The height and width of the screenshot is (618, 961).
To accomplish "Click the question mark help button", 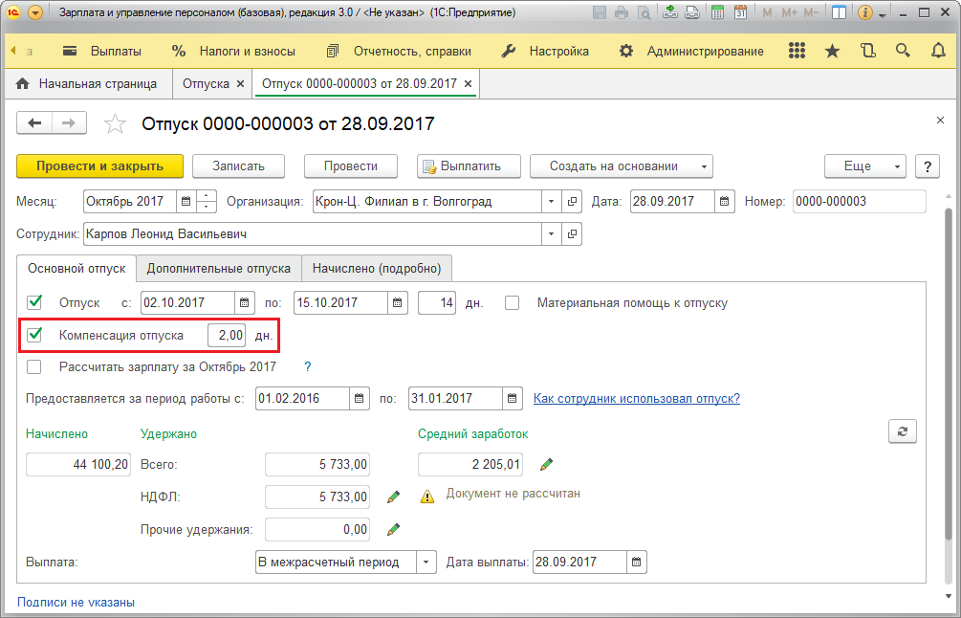I will click(x=928, y=166).
